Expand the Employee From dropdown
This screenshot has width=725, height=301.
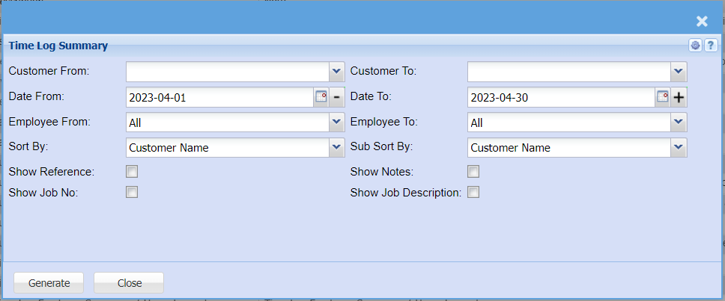coord(336,122)
